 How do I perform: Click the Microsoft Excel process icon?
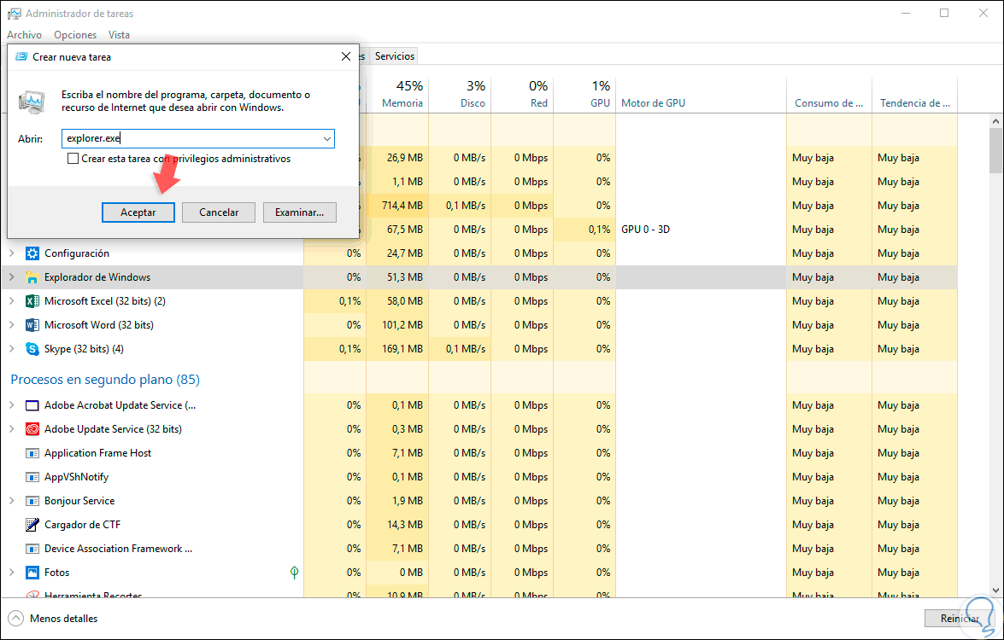[x=32, y=301]
